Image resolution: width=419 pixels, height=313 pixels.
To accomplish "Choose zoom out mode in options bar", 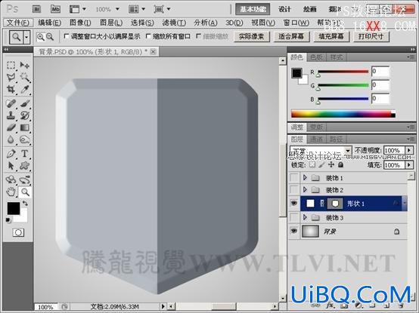I will pos(50,36).
